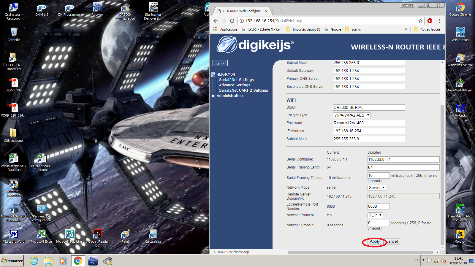Launch Rocview desktop shortcut
The image size is (475, 267).
(97, 9)
